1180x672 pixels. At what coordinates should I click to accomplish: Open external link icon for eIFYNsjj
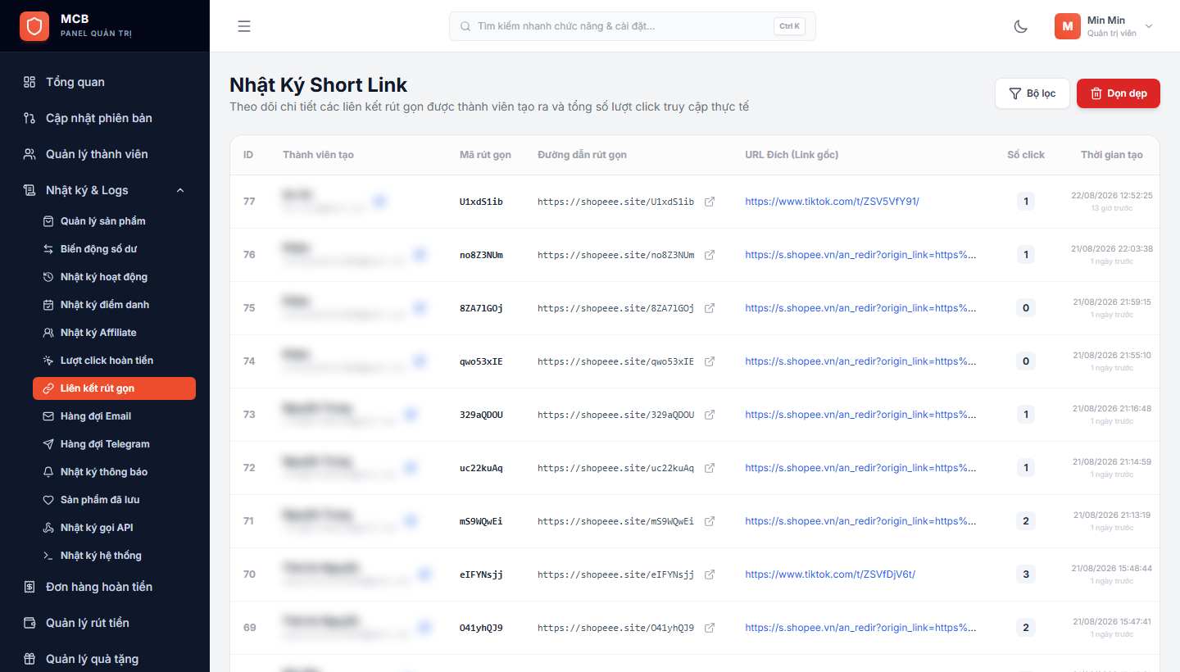coord(710,574)
